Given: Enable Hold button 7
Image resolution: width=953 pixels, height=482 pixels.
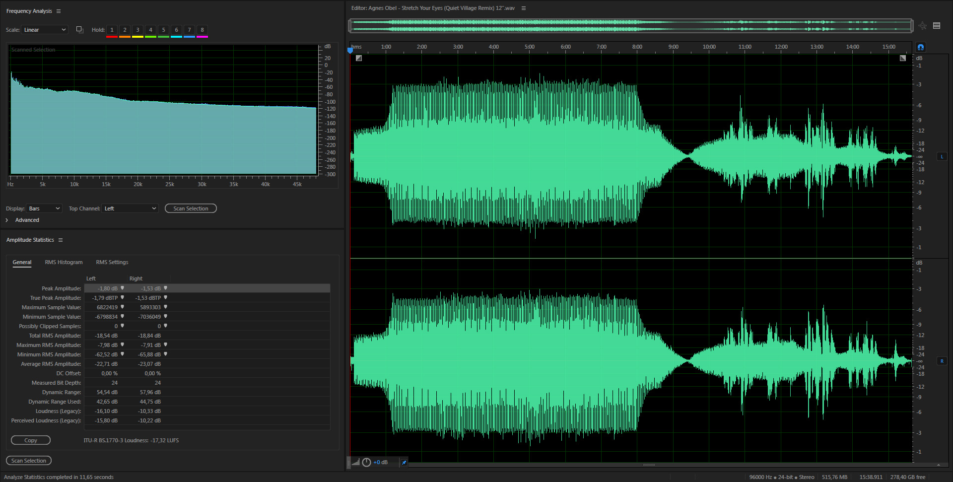Looking at the screenshot, I should pos(190,30).
